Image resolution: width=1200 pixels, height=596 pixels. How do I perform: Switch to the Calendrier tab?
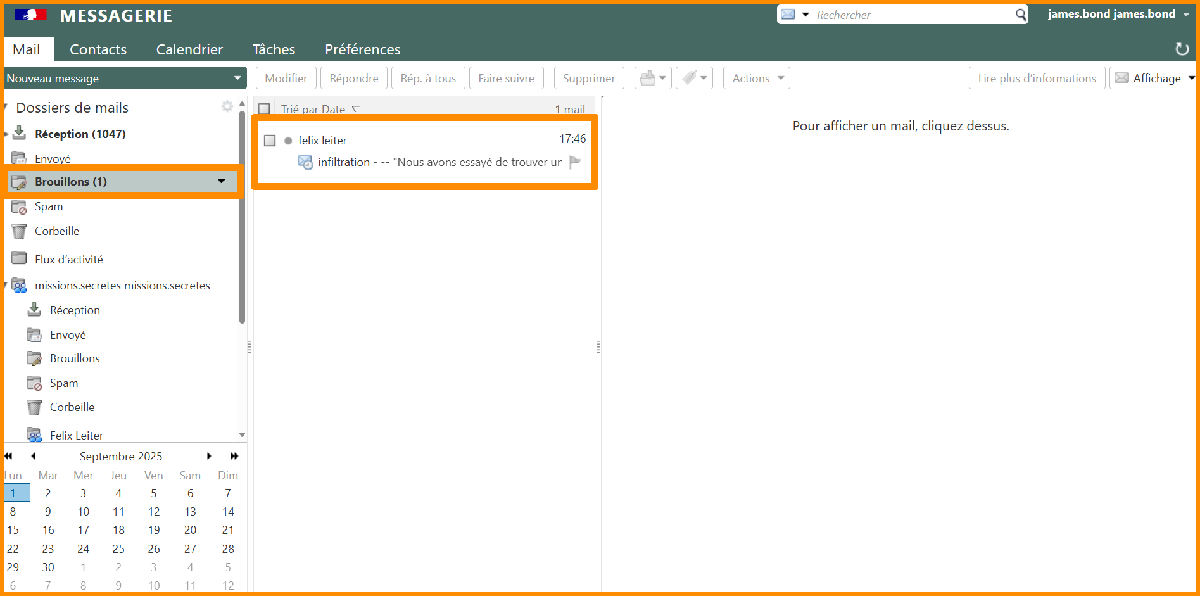pos(189,49)
